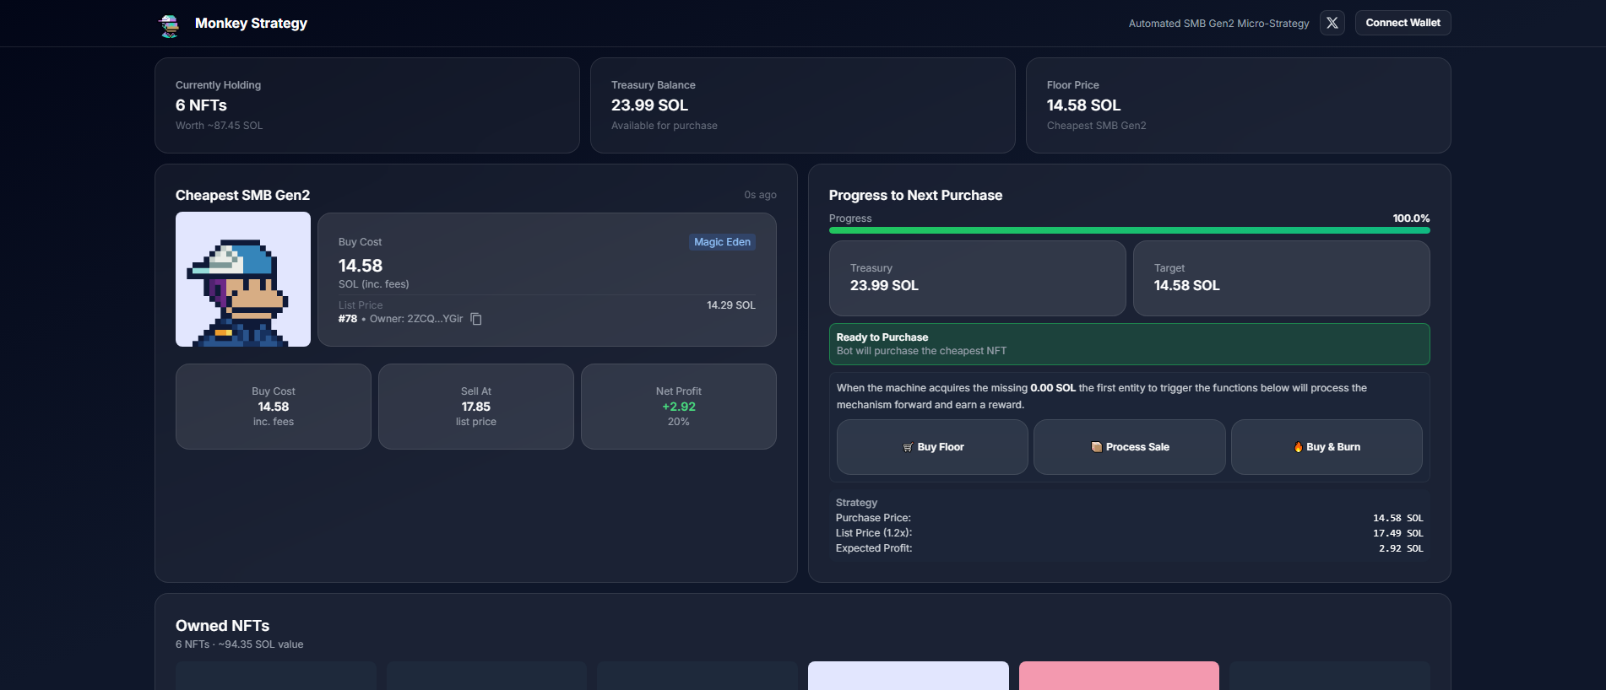Click the Progress to Next Purchase heading

[915, 195]
